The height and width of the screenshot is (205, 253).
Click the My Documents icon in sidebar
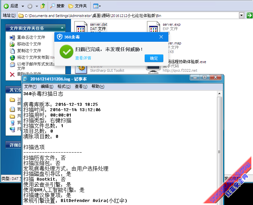coord(12,110)
